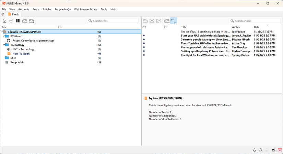The image size is (283, 154).
Task: Click the stop feed fetching icon
Action: click(11, 21)
